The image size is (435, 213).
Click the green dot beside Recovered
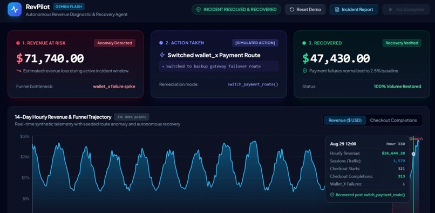tap(304, 43)
